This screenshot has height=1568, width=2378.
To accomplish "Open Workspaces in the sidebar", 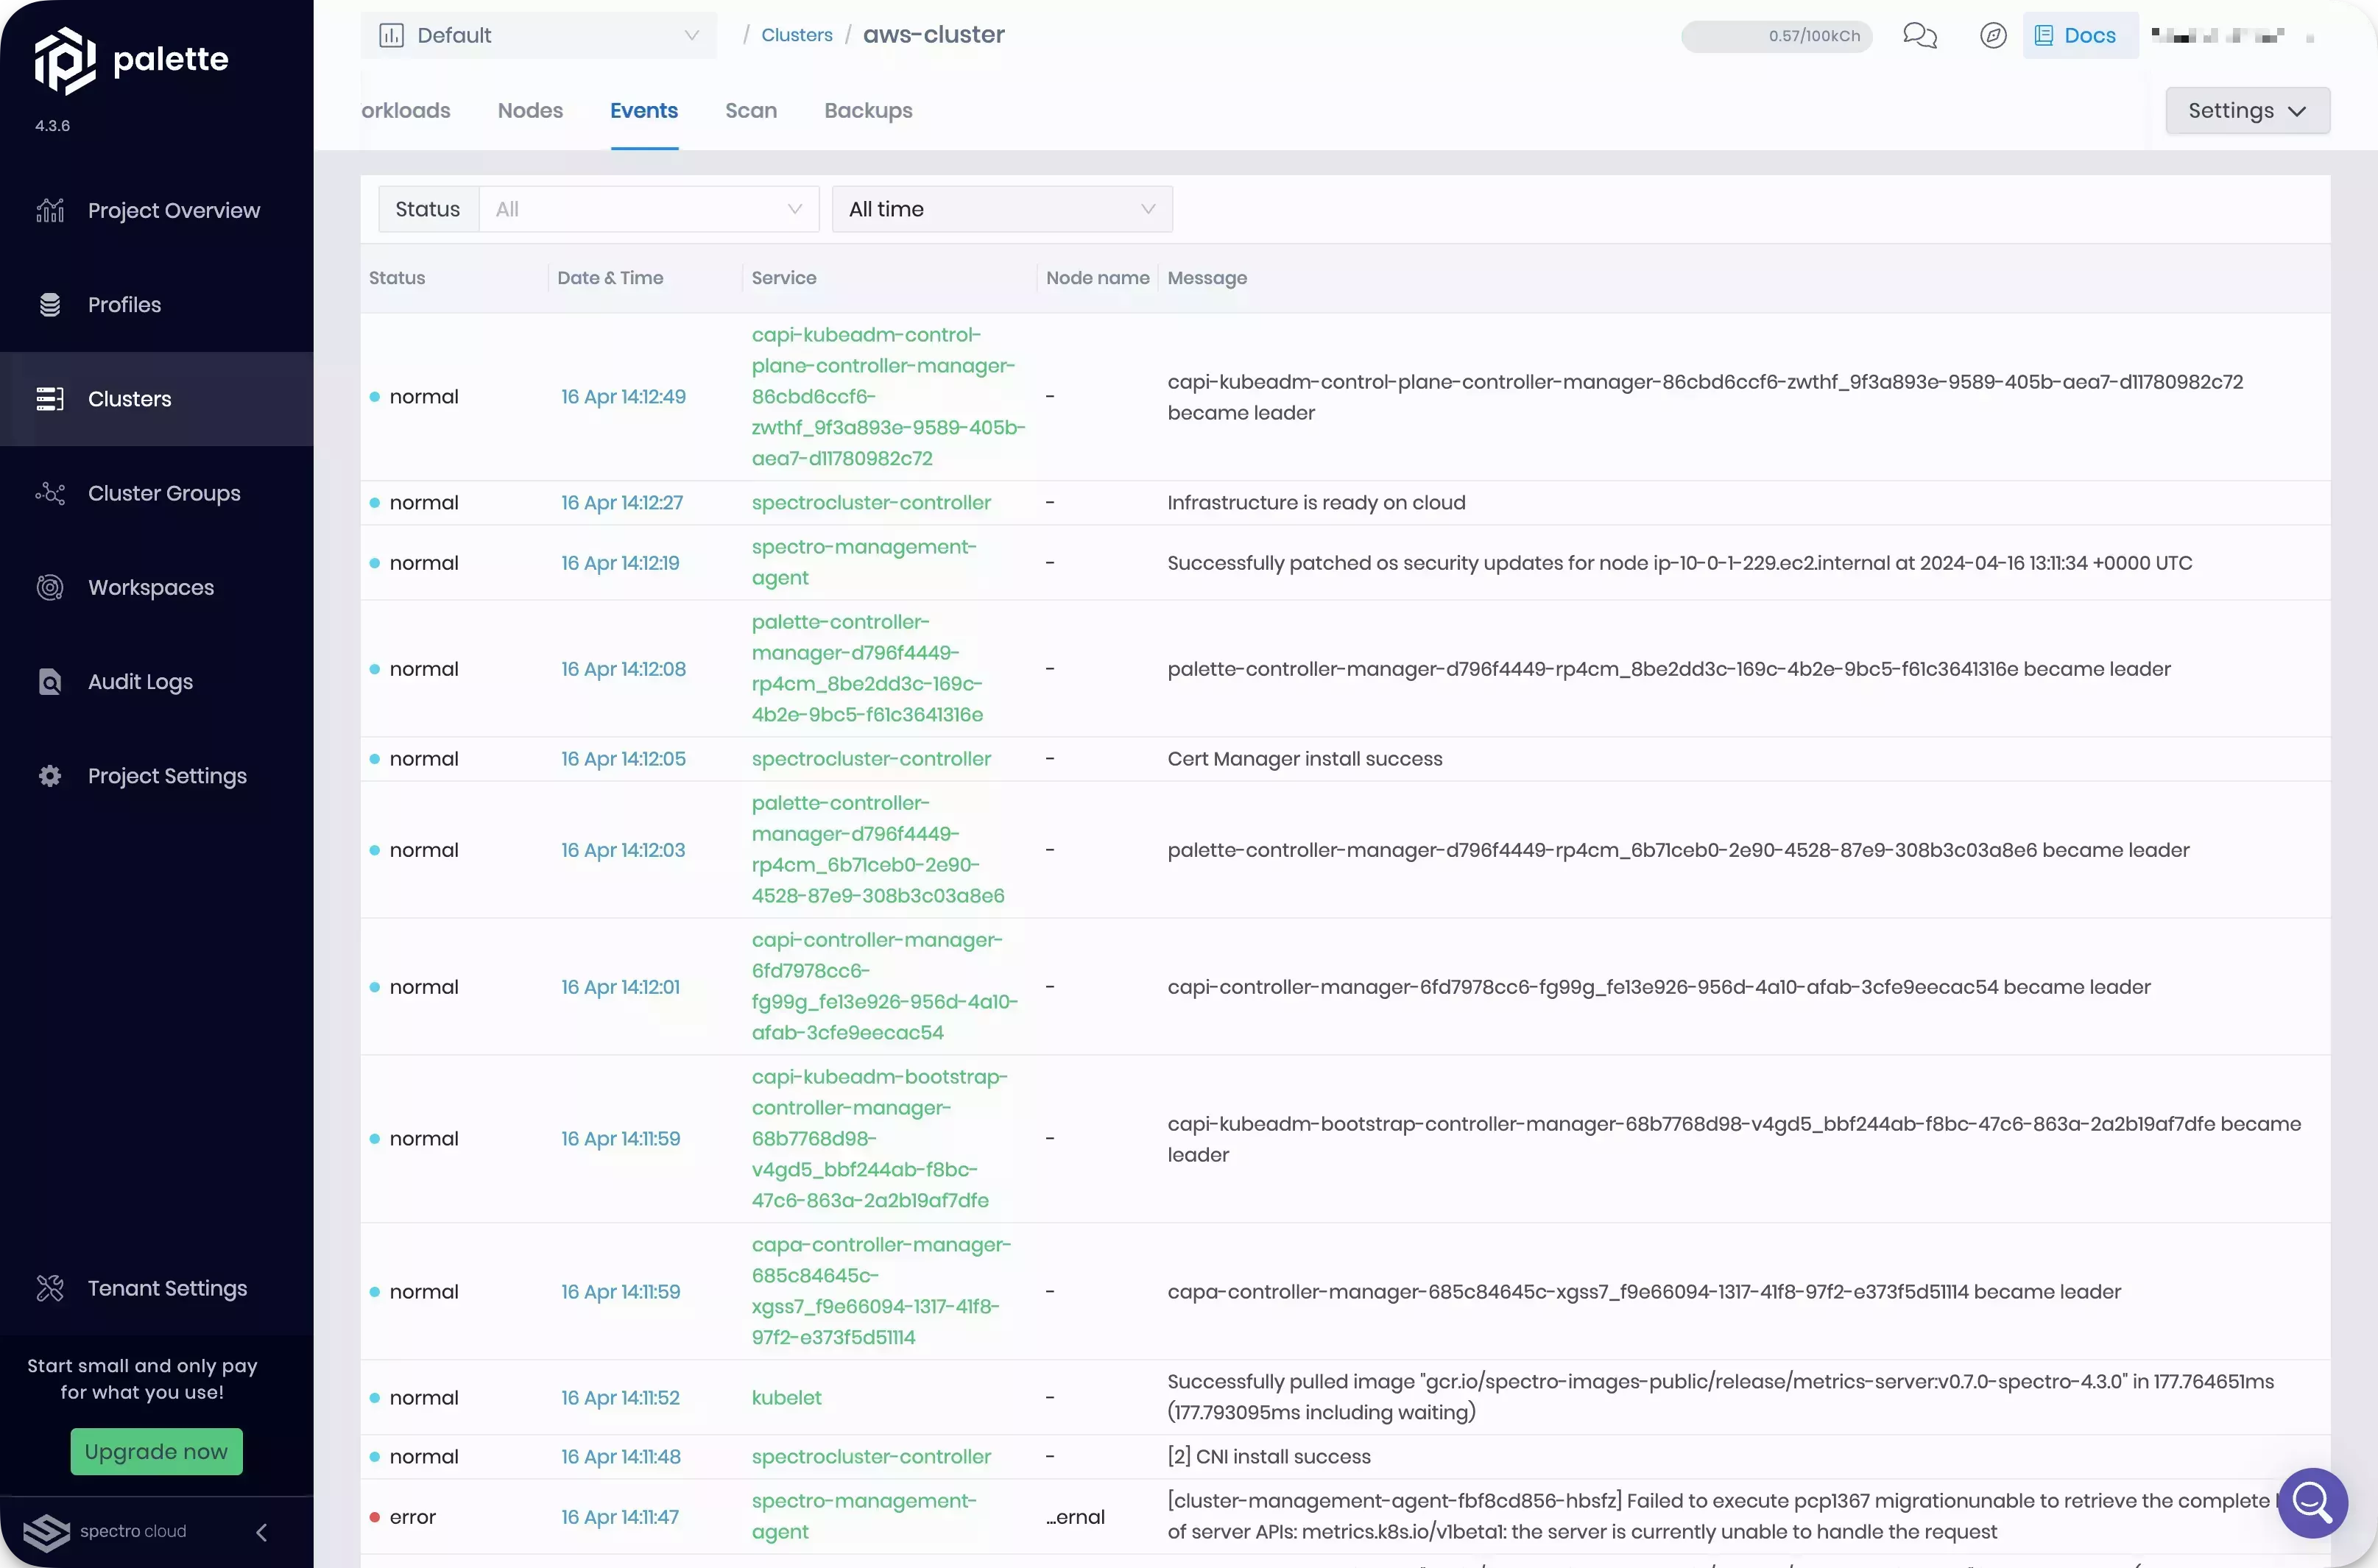I will coord(150,588).
